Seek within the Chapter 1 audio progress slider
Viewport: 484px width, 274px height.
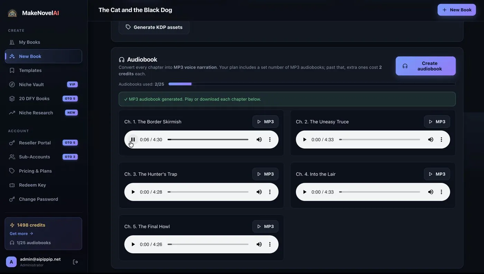click(208, 139)
